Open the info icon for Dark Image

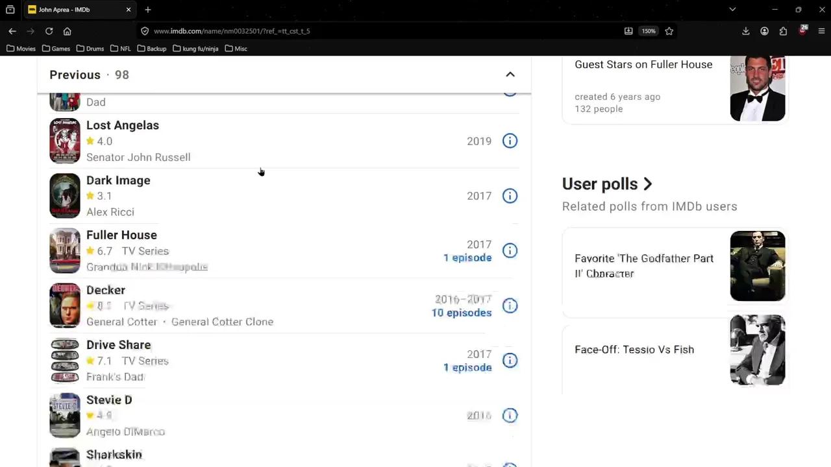click(x=510, y=196)
